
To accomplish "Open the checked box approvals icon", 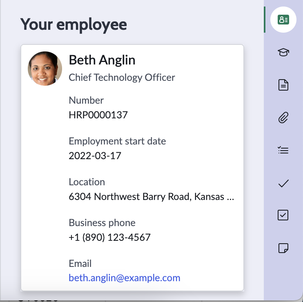I will (x=283, y=215).
